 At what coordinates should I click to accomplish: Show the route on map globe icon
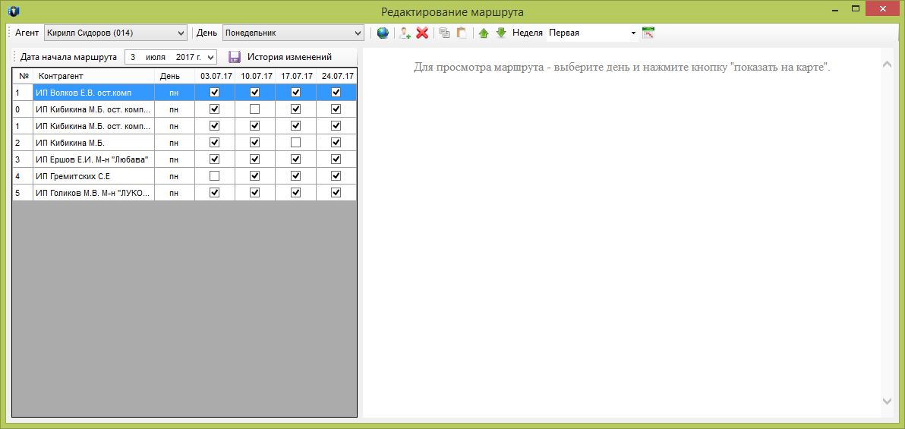pos(383,33)
